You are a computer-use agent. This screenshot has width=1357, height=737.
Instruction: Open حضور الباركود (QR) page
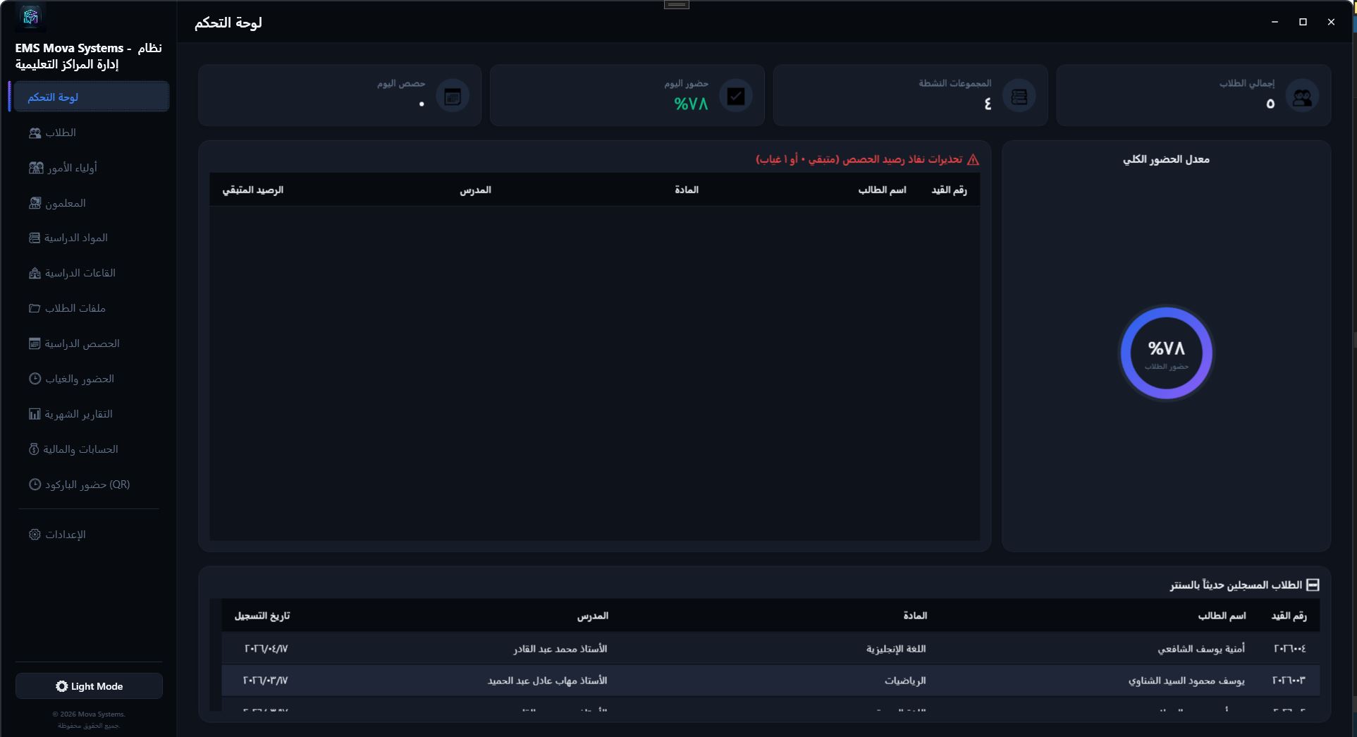[x=90, y=485]
